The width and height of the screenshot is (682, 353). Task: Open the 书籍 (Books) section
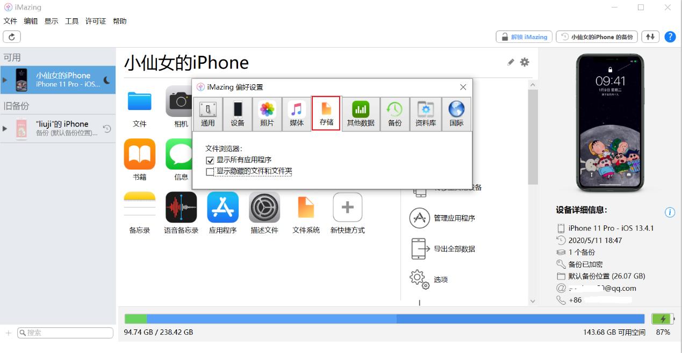pos(139,156)
